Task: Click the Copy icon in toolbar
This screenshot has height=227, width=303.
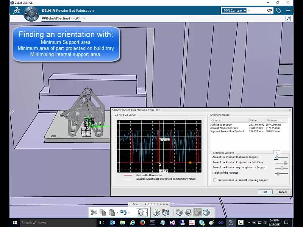Action: point(103,212)
